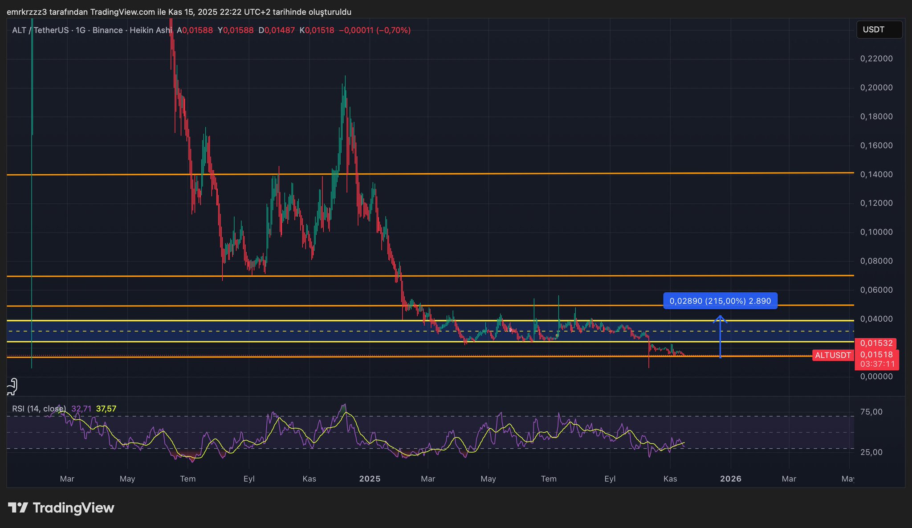Screen dimensions: 912x528
Task: Click the 2025 label on time axis
Action: [370, 479]
